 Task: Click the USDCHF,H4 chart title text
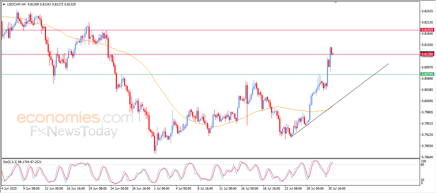coord(16,4)
